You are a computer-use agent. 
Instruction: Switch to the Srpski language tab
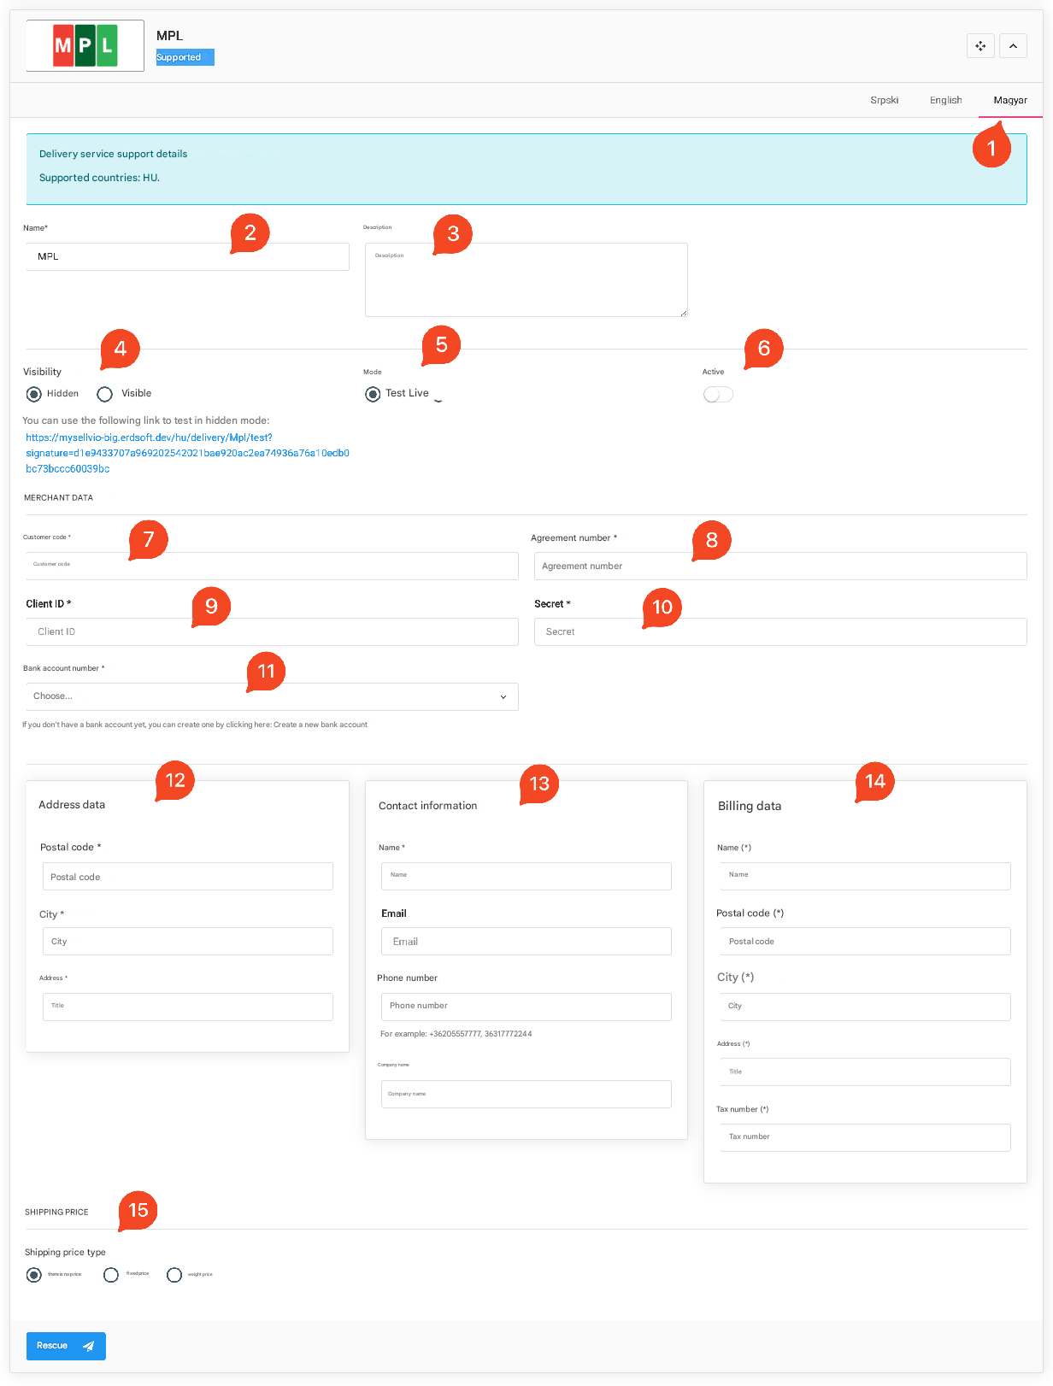tap(884, 100)
